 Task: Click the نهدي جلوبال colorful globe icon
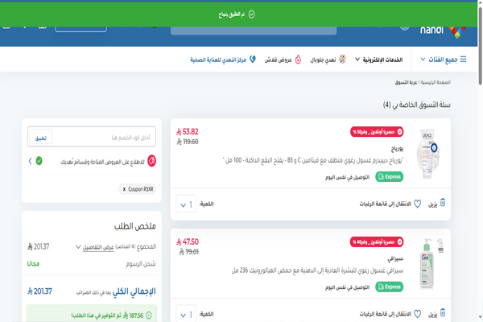click(343, 59)
